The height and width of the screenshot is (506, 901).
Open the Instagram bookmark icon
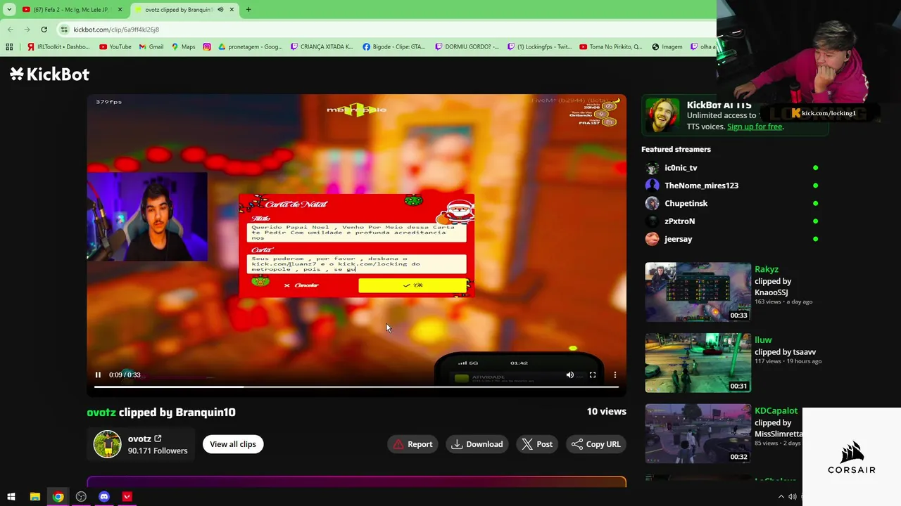coord(207,47)
